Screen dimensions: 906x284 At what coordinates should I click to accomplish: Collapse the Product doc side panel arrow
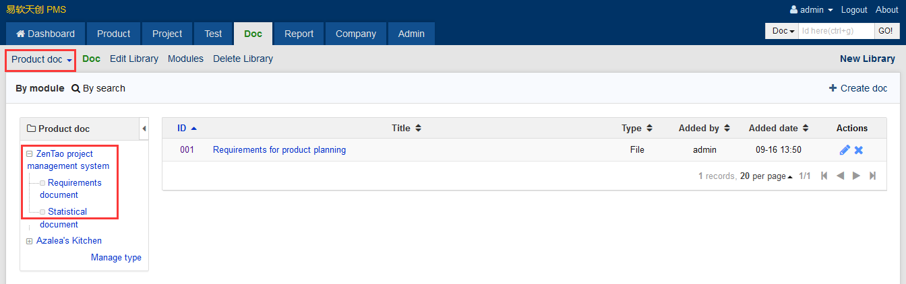point(144,129)
